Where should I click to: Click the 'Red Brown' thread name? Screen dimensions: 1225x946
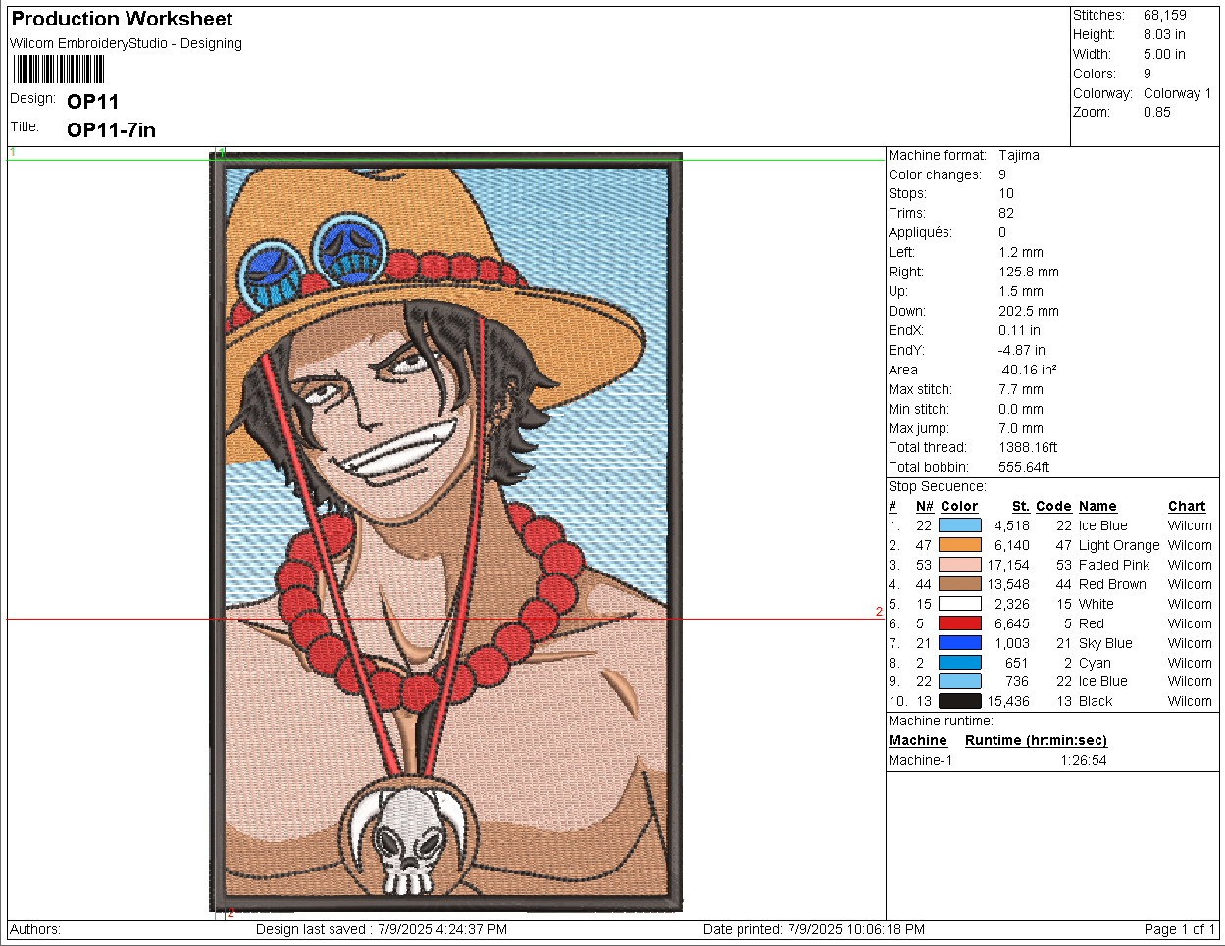[x=1112, y=584]
